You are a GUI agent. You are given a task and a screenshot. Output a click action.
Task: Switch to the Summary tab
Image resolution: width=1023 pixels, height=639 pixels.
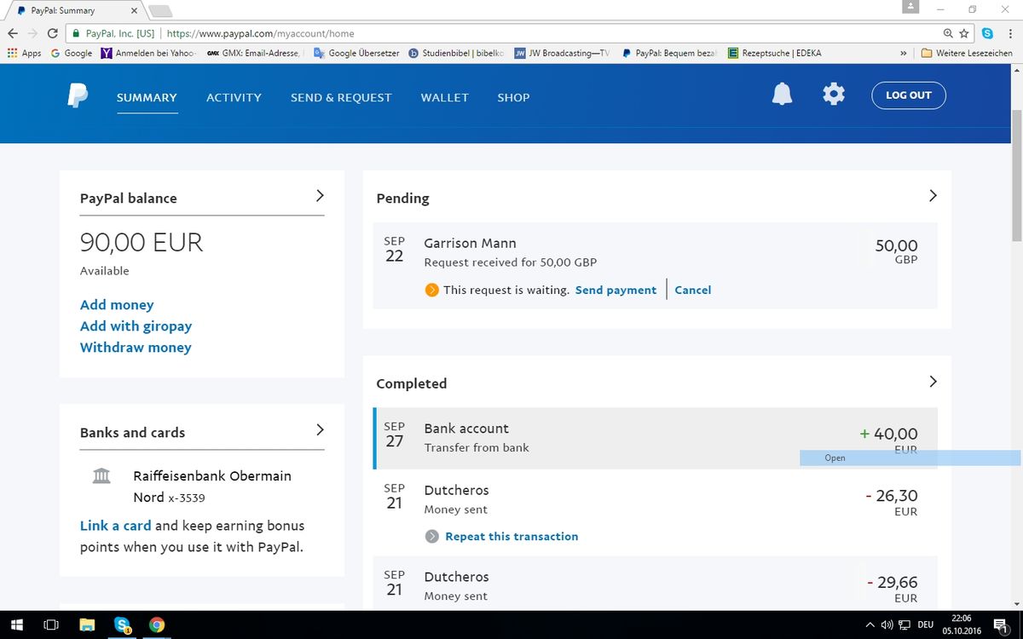coord(147,97)
